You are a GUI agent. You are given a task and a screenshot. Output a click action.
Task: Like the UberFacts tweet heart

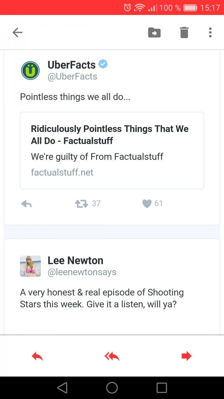(147, 204)
